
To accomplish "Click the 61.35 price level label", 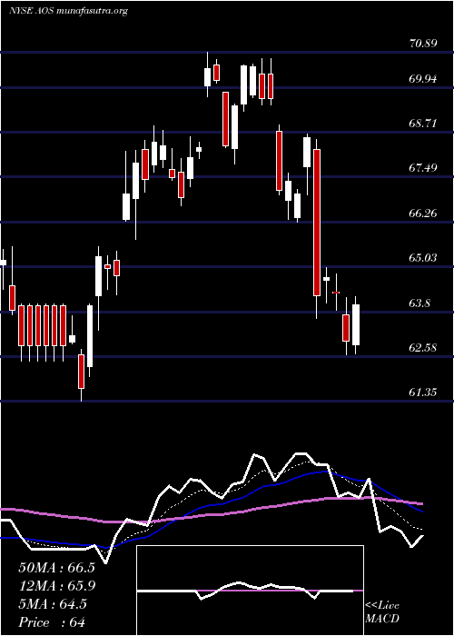I will coord(423,393).
